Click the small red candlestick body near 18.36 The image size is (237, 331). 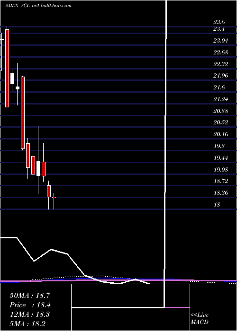pyautogui.click(x=54, y=197)
